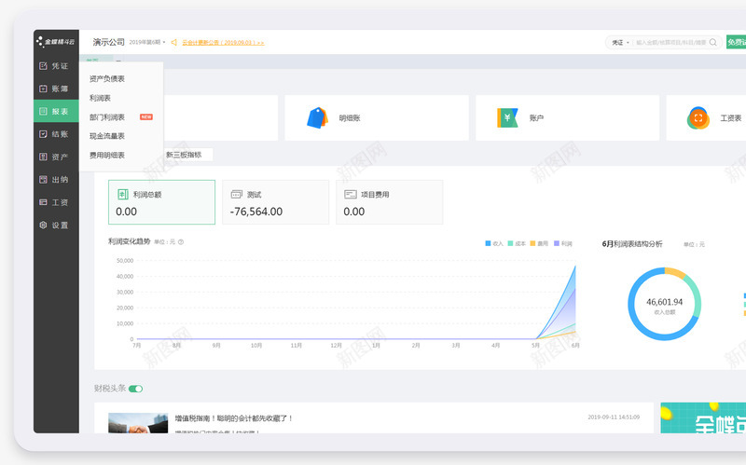Click the orange announcement speaker icon
This screenshot has height=465, width=746.
[174, 42]
